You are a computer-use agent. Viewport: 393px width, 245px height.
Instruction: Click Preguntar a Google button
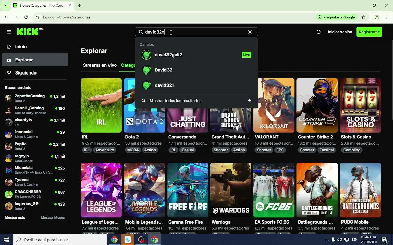point(336,17)
